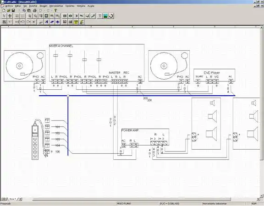Save the drawing with the floppy icon

pos(13,11)
